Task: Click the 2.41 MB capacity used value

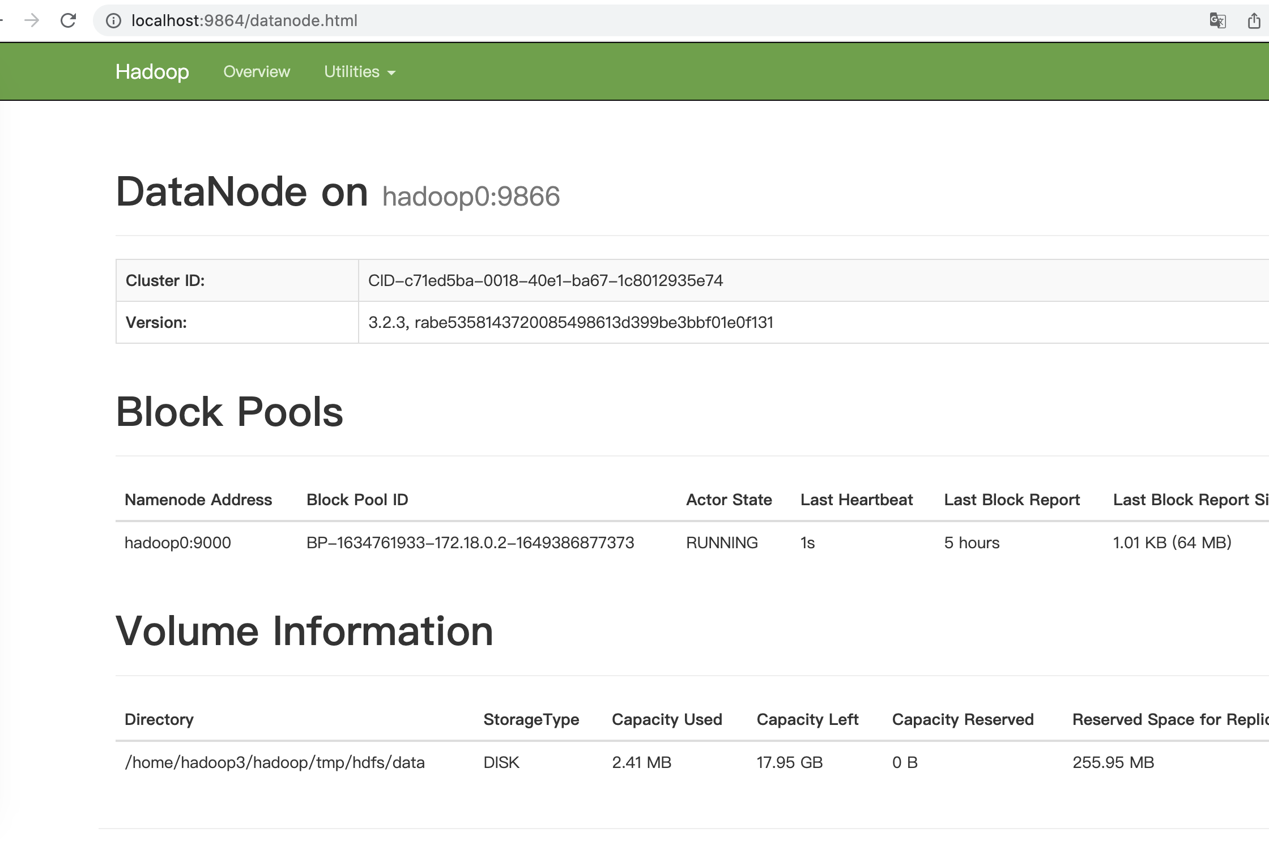Action: pyautogui.click(x=641, y=762)
